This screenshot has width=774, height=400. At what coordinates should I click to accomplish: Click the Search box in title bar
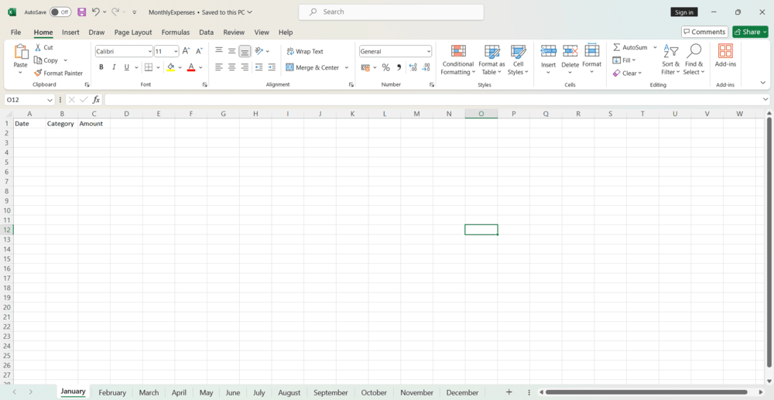tap(391, 12)
